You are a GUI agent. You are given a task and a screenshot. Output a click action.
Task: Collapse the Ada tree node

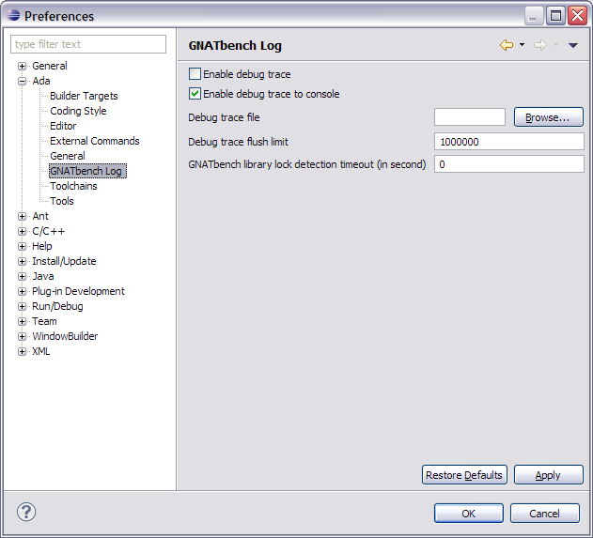[x=22, y=82]
